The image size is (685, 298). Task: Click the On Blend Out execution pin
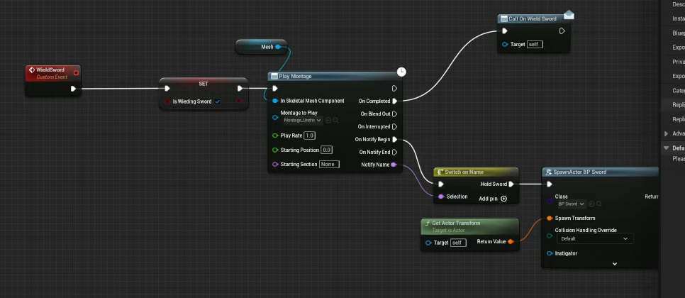pos(394,114)
